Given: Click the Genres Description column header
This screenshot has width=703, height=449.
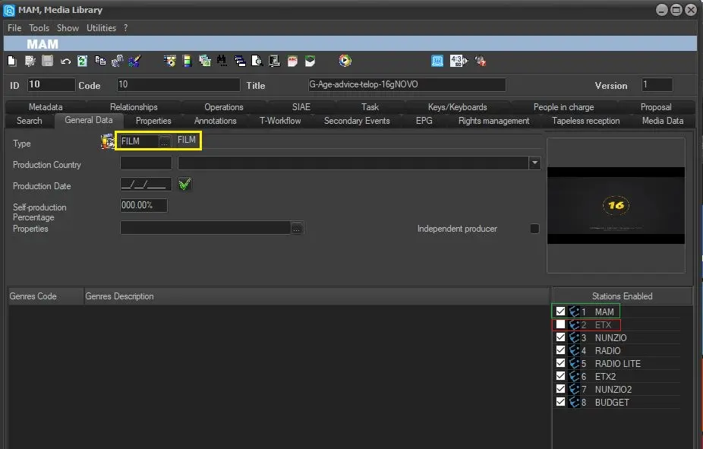Looking at the screenshot, I should pos(119,296).
